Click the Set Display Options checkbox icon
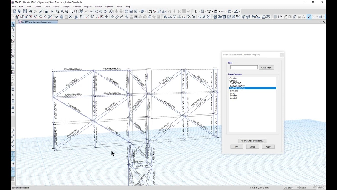 click(x=131, y=11)
